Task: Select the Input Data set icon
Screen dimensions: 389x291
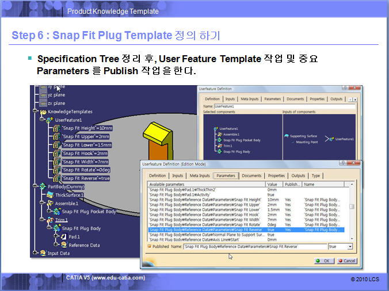Action: (x=43, y=253)
